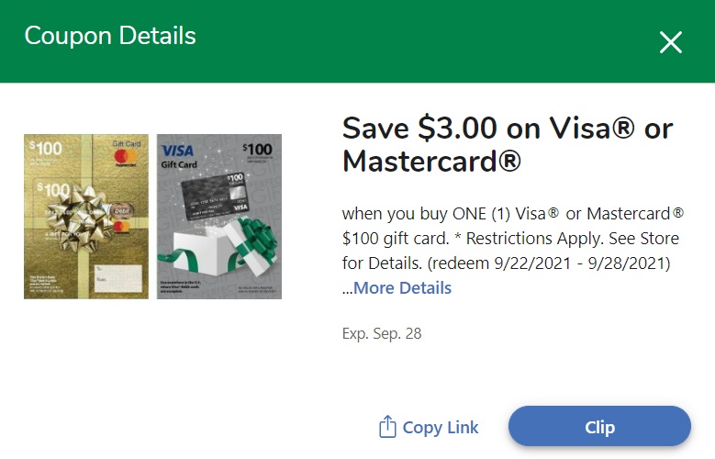Viewport: 715px width, 459px height.
Task: Click the Copy Link text label
Action: coord(441,428)
